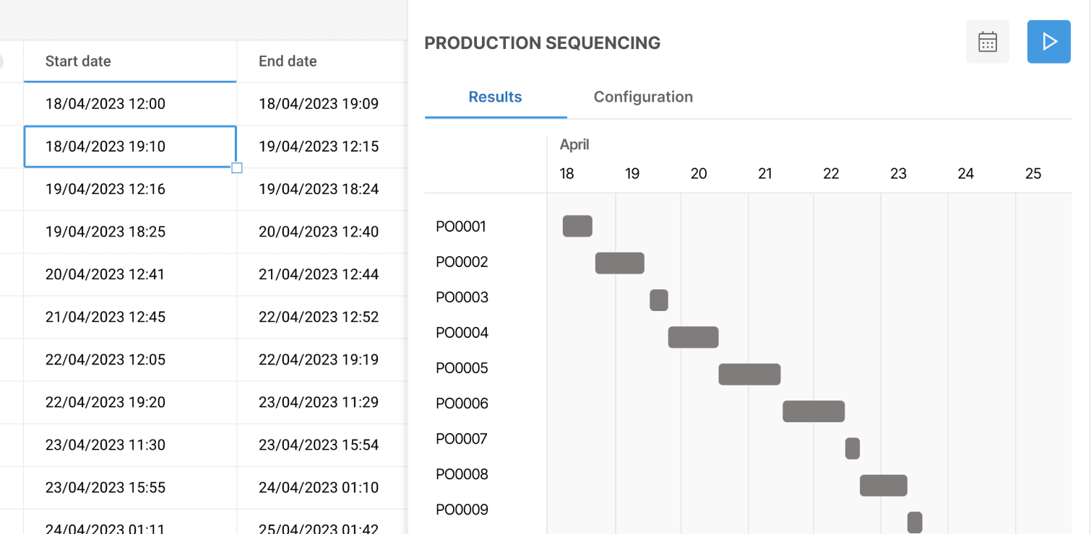The height and width of the screenshot is (534, 1091).
Task: Click the PO0004 Gantt bar
Action: click(694, 337)
